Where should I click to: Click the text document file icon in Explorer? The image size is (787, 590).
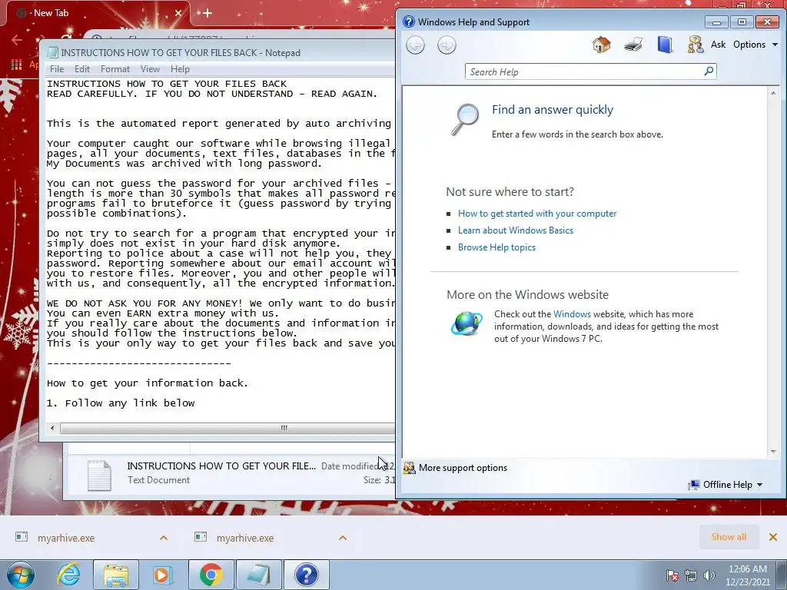pos(99,475)
